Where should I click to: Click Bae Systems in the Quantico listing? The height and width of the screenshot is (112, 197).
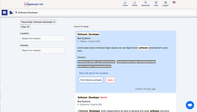pos(84,101)
